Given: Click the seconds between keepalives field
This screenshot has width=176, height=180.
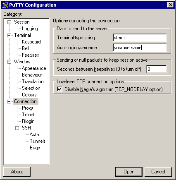Looking at the screenshot, I should pyautogui.click(x=157, y=69).
